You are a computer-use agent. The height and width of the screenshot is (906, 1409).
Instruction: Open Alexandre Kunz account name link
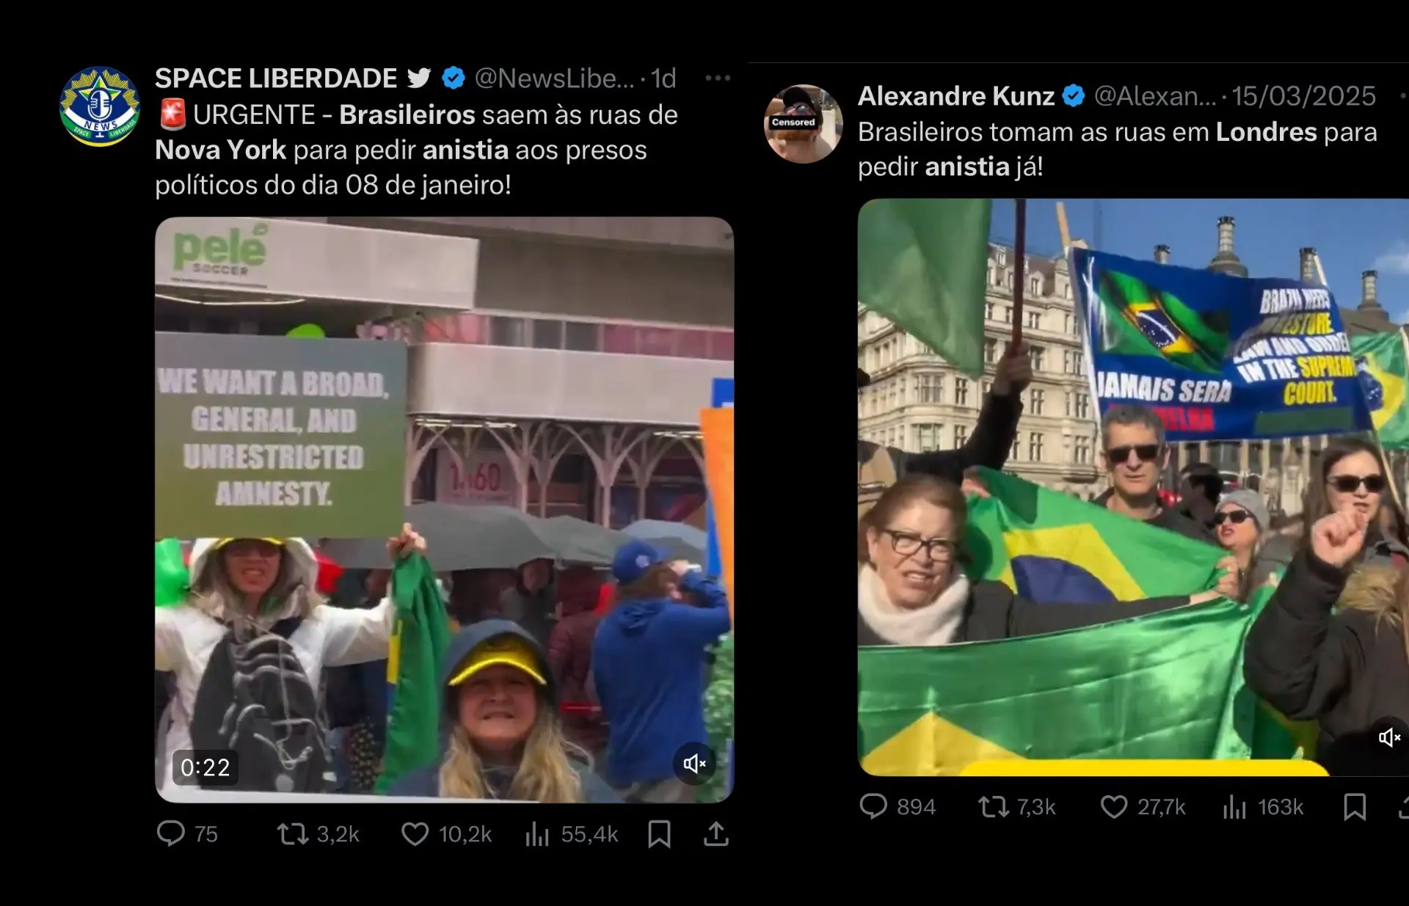955,96
